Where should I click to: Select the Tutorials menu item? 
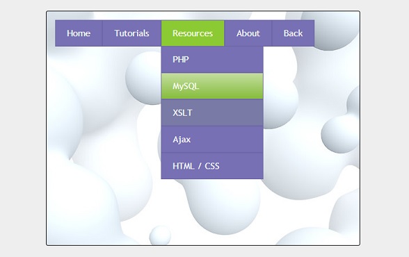coord(131,33)
